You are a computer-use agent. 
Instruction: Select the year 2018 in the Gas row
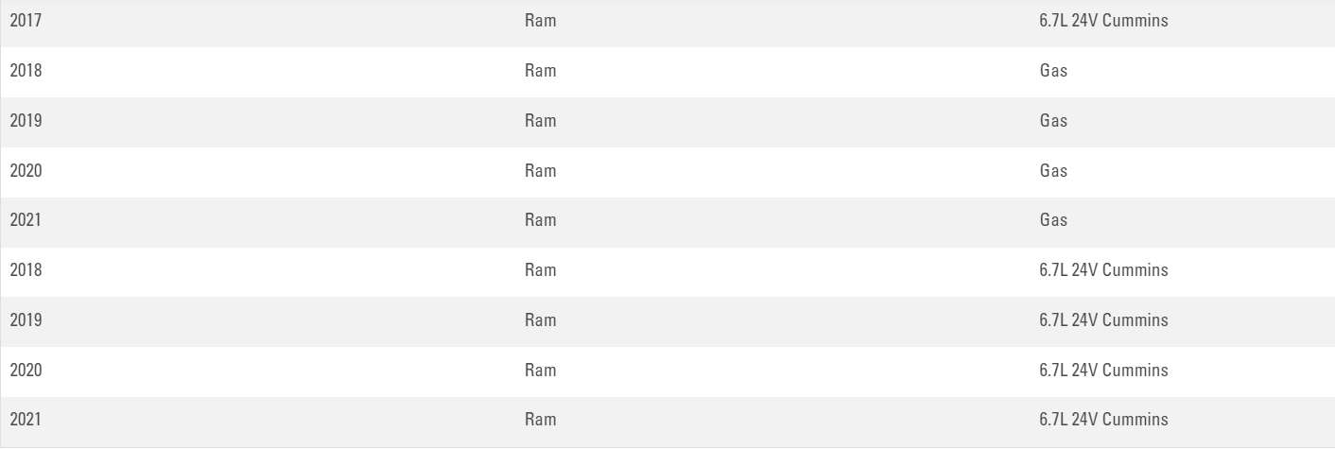(x=26, y=71)
